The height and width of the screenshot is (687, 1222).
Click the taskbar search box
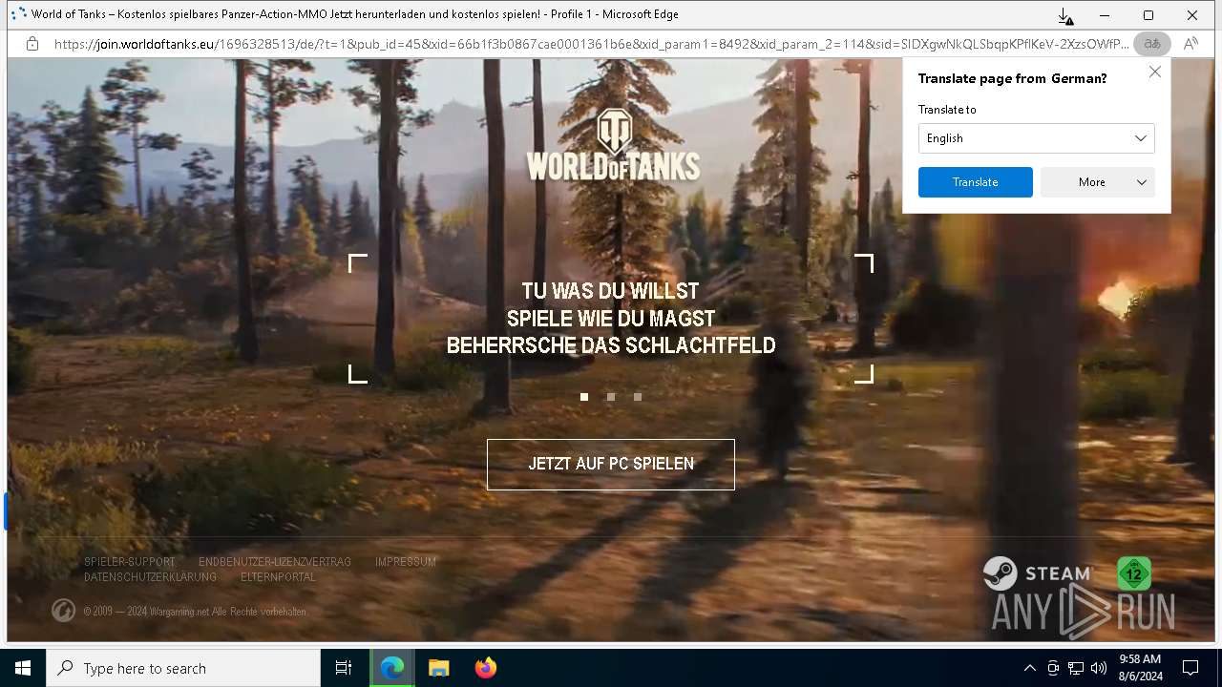[183, 668]
